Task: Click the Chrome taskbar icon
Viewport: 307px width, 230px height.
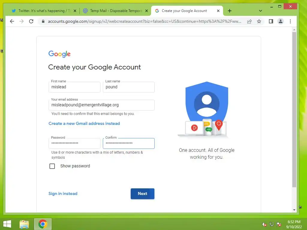Action: 43,224
